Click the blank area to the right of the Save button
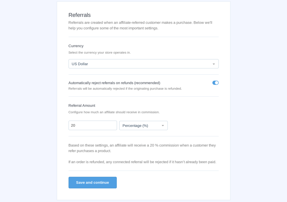This screenshot has width=287, height=202. (168, 182)
